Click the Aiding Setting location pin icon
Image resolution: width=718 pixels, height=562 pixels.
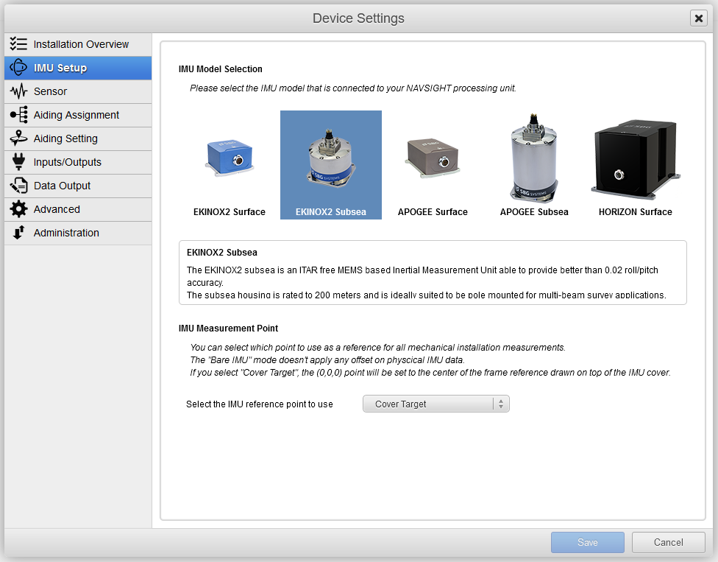(x=18, y=138)
